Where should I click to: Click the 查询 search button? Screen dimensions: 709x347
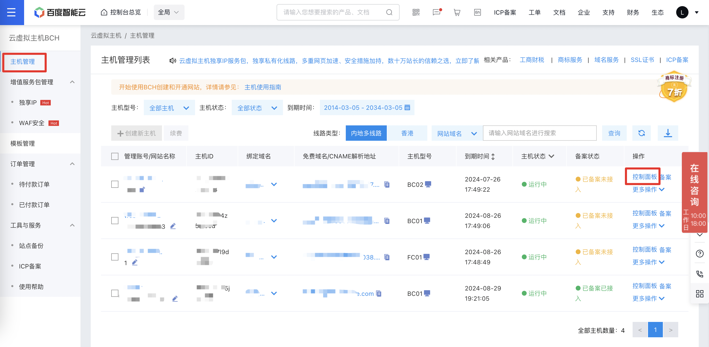[614, 133]
